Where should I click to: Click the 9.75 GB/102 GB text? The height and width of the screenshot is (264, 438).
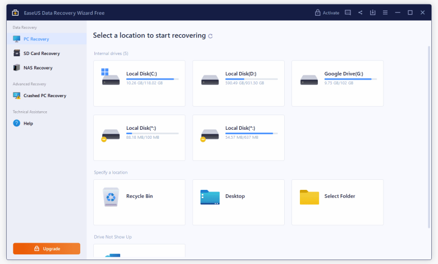click(339, 83)
